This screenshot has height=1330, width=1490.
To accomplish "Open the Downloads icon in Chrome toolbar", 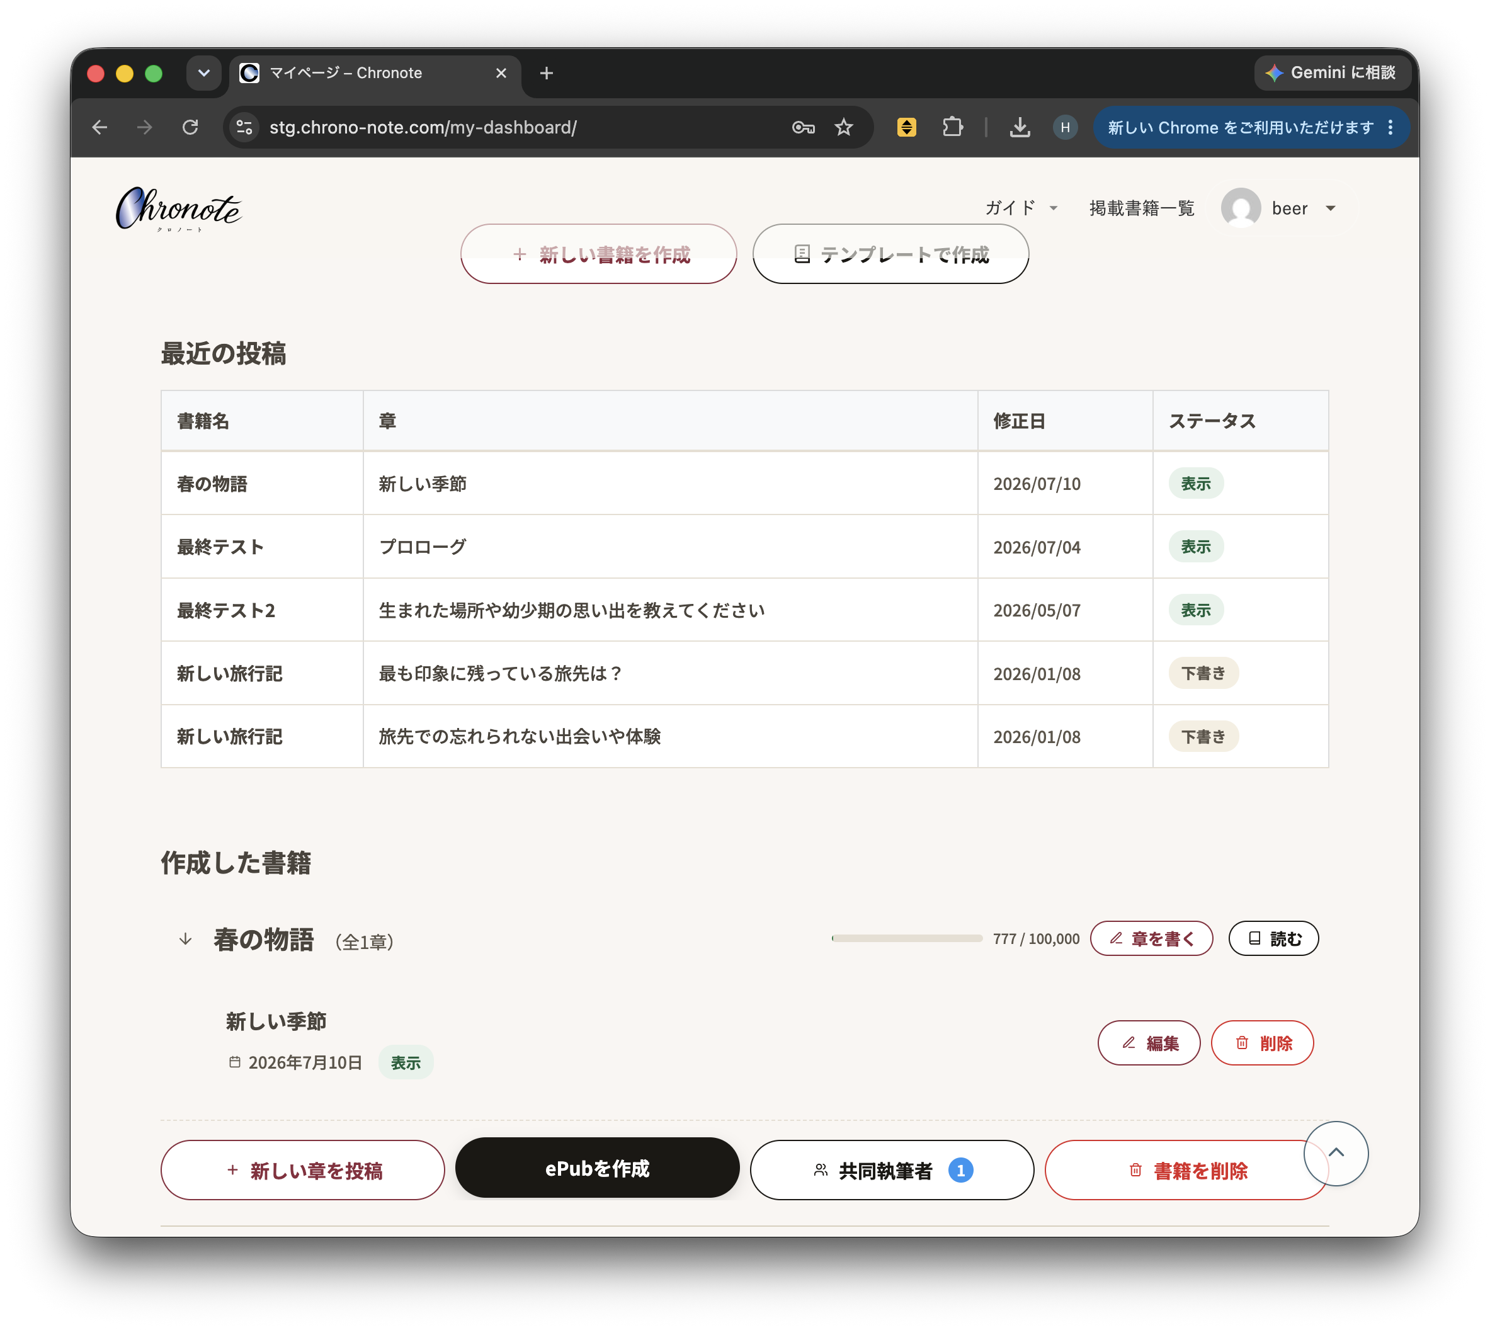I will pos(1020,127).
